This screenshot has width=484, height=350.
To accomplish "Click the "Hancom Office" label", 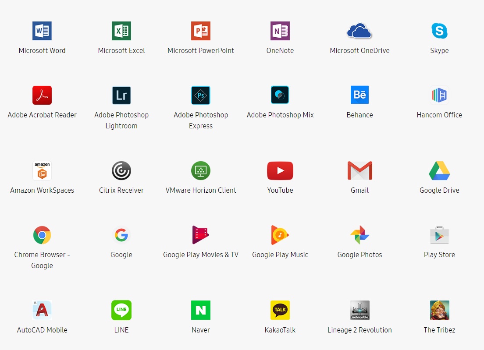I will (439, 115).
